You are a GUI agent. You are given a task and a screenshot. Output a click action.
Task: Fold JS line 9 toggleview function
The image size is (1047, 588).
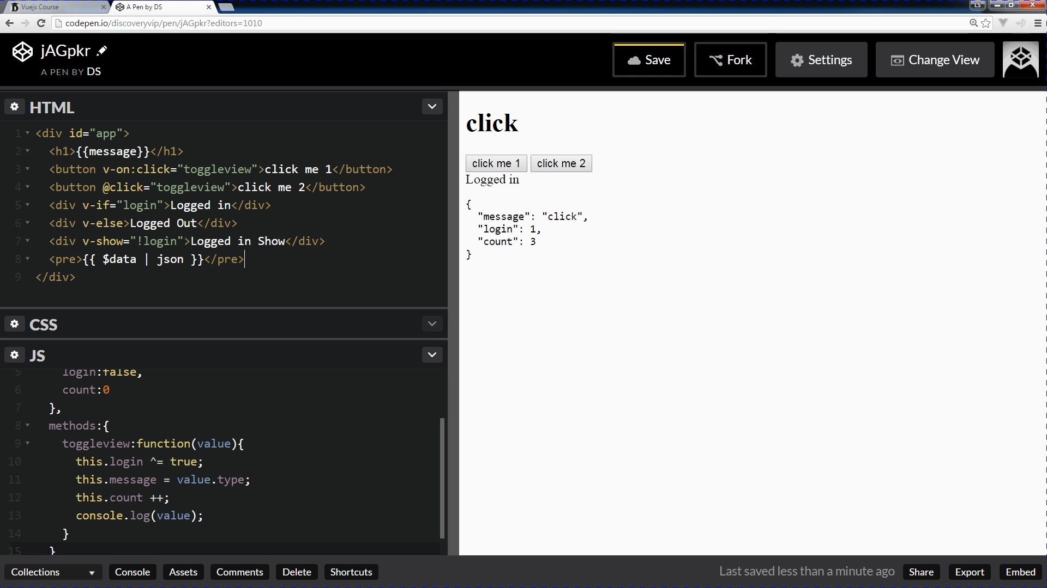27,443
